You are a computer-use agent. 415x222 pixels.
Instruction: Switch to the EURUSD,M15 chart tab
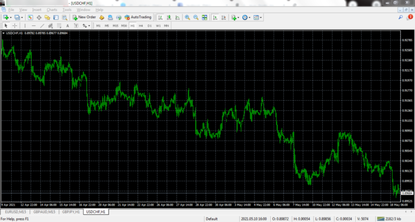(16, 212)
